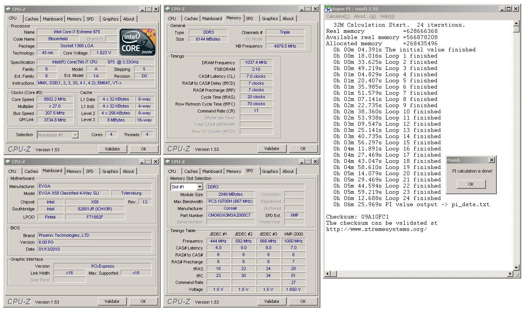This screenshot has width=525, height=311.
Task: Click the Bus Speed value 207.5 MHz
Action: tap(55, 113)
